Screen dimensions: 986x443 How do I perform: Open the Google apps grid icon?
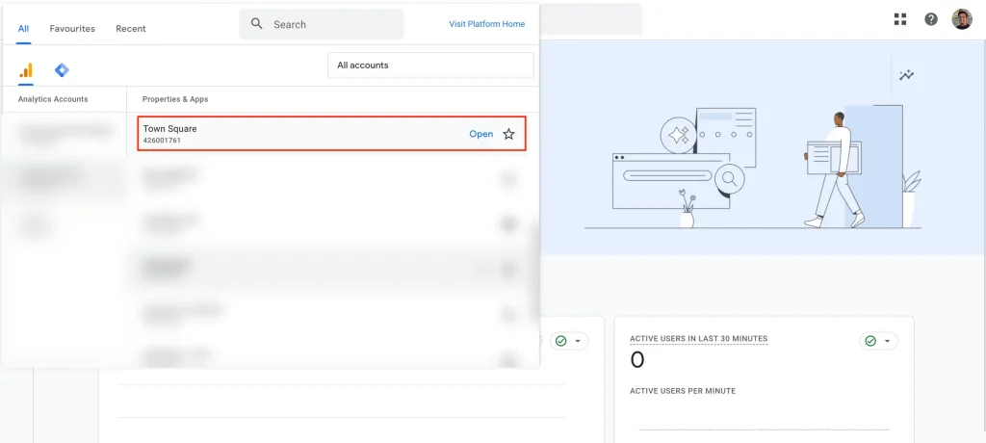pyautogui.click(x=900, y=19)
